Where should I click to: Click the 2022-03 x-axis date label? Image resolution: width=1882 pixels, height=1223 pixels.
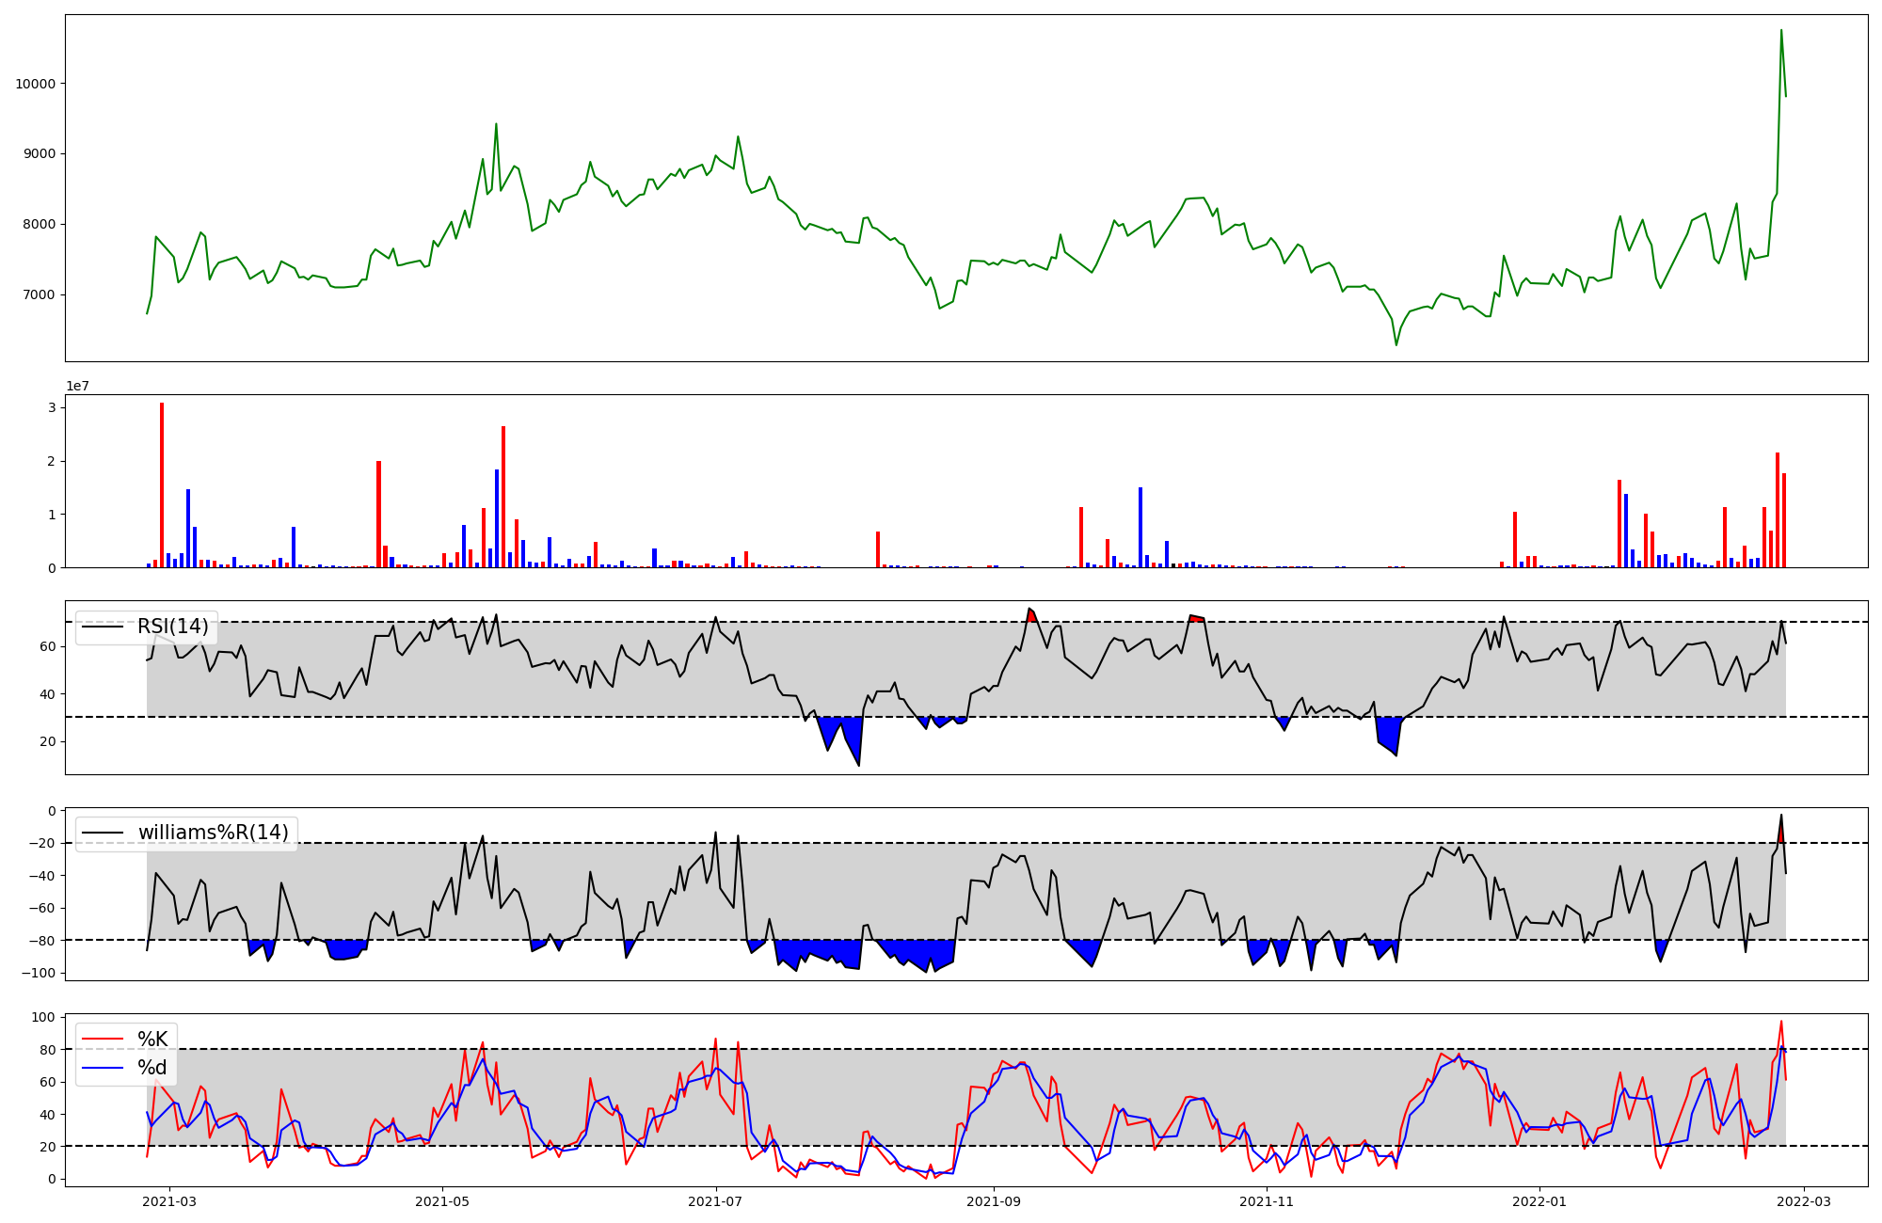coord(1804,1200)
